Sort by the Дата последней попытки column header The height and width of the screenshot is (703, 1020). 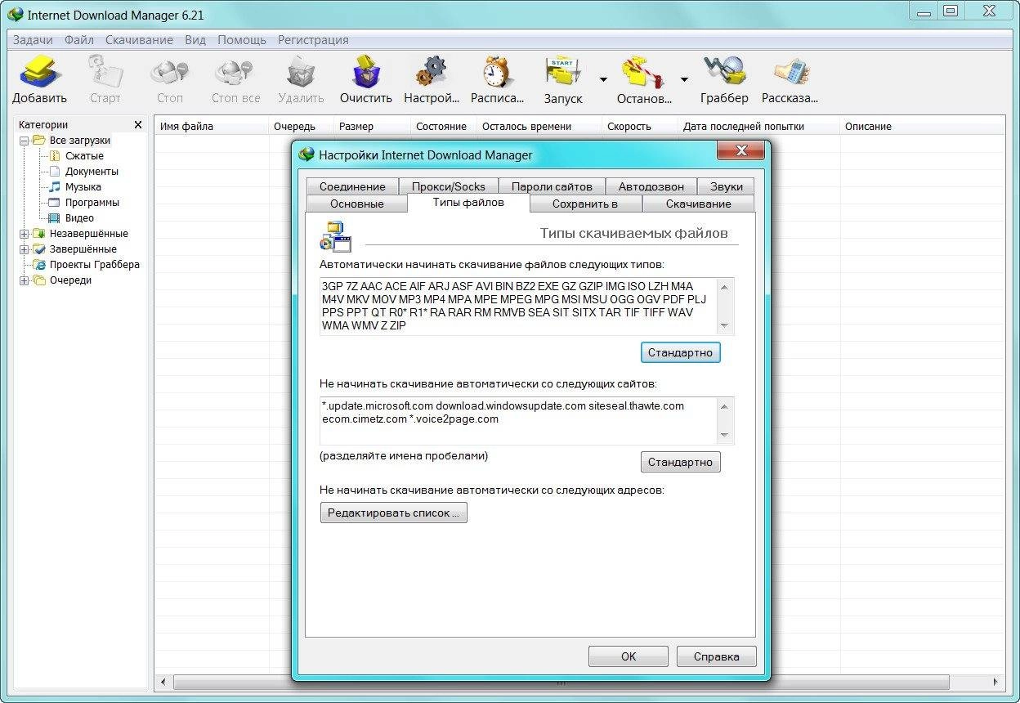(758, 126)
